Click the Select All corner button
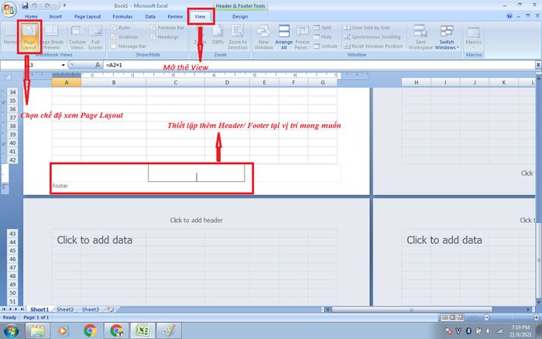The image size is (542, 339). coord(9,77)
